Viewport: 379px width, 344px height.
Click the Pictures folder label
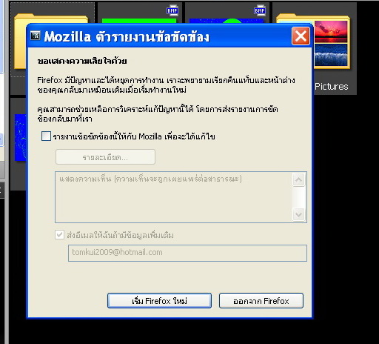(x=331, y=87)
